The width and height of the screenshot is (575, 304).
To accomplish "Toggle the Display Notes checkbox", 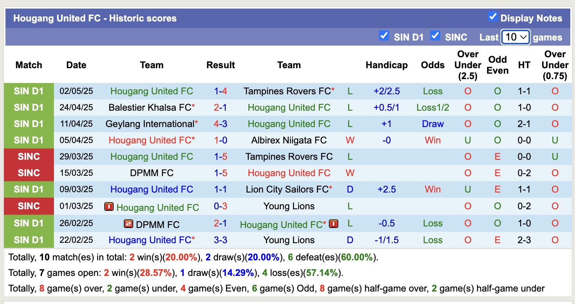I will click(493, 17).
